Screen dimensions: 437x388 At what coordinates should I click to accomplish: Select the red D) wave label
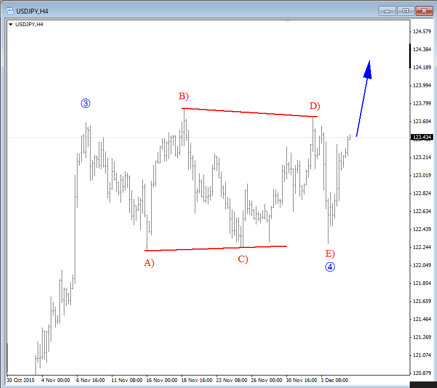pyautogui.click(x=315, y=106)
